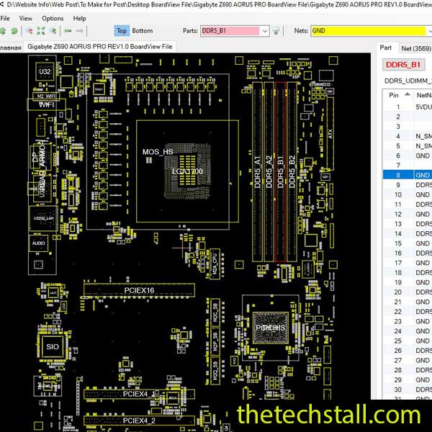
Task: Switch to the Главная home tab
Action: point(11,48)
